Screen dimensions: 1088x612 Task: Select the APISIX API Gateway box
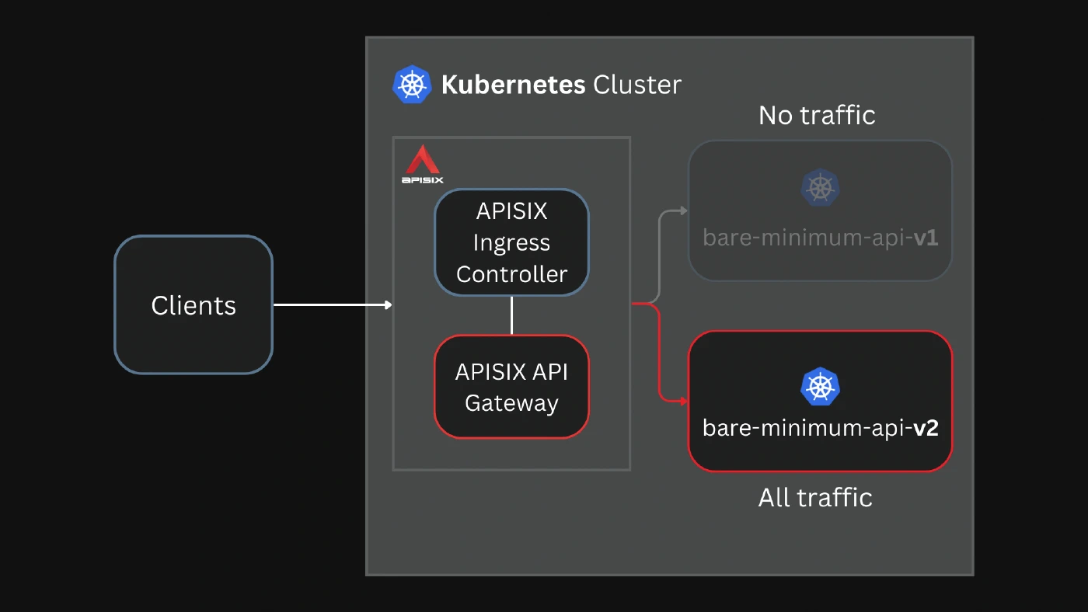511,387
